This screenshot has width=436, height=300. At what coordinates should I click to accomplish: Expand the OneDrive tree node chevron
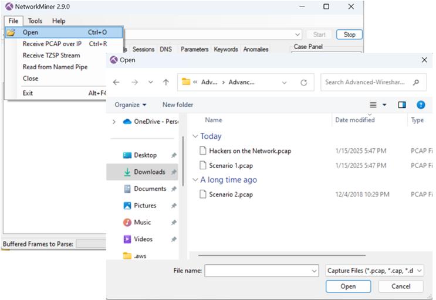[x=114, y=122]
